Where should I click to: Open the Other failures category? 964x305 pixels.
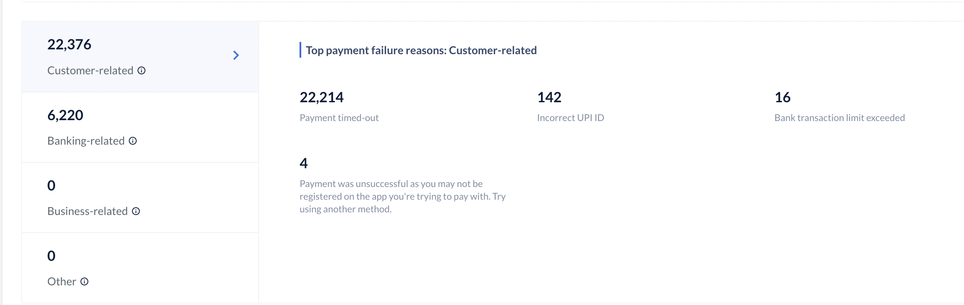click(140, 267)
